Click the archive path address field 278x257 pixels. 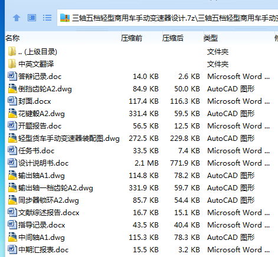pyautogui.click(x=168, y=18)
